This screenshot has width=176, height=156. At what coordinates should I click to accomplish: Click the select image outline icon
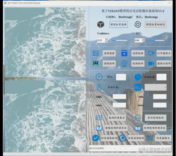coord(96,53)
